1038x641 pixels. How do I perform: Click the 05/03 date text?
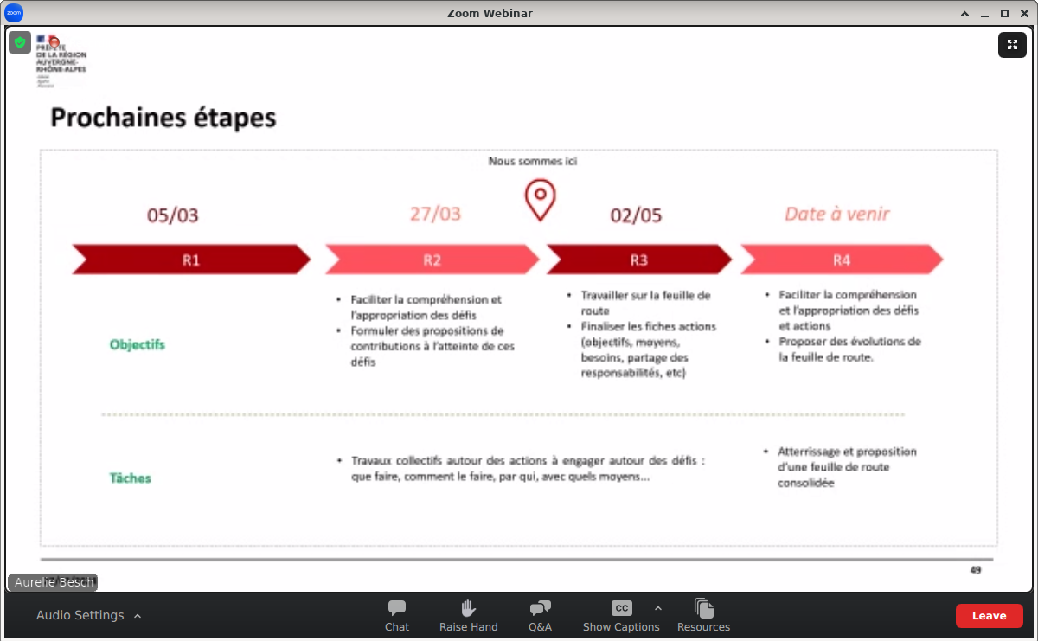coord(173,215)
